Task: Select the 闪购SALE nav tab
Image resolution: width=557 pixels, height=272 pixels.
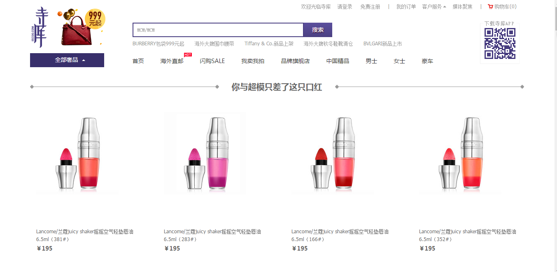Action: tap(212, 61)
